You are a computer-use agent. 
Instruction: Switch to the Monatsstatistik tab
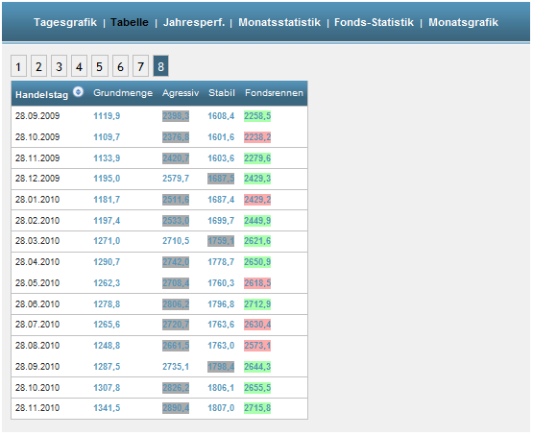pos(279,22)
